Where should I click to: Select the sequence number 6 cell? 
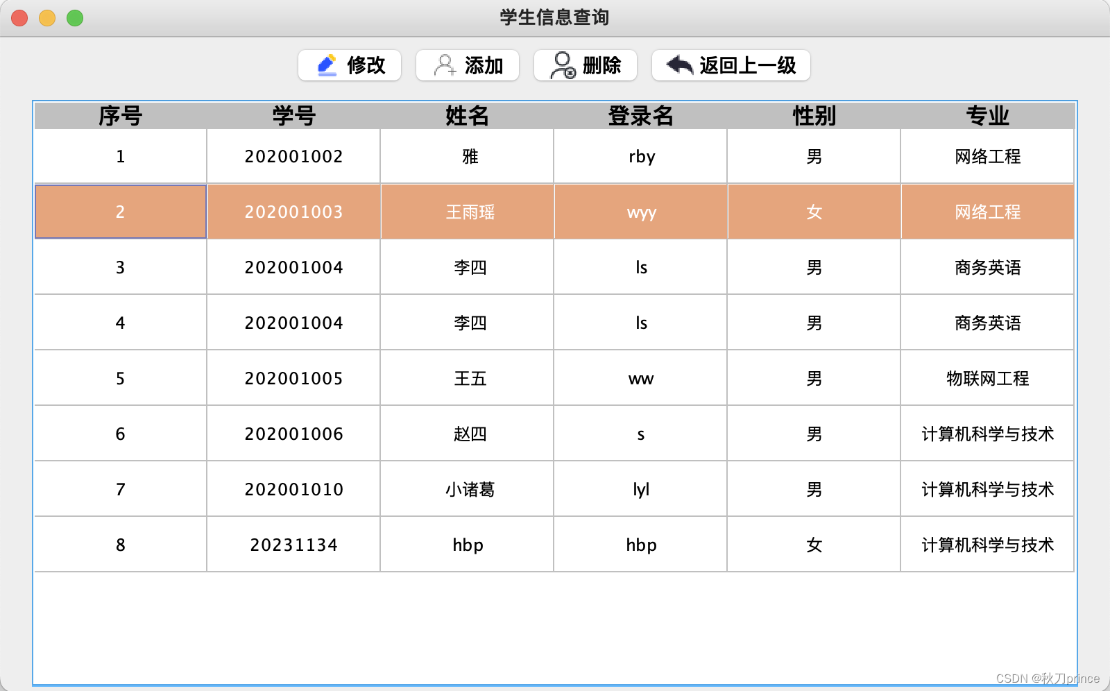click(x=121, y=434)
